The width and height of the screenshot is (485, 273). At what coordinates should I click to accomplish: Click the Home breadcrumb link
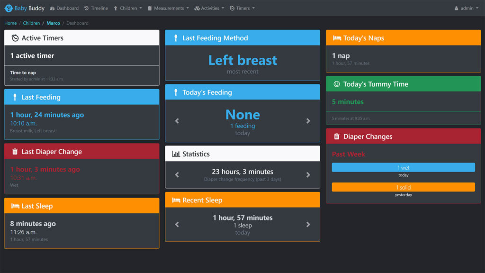tap(10, 23)
